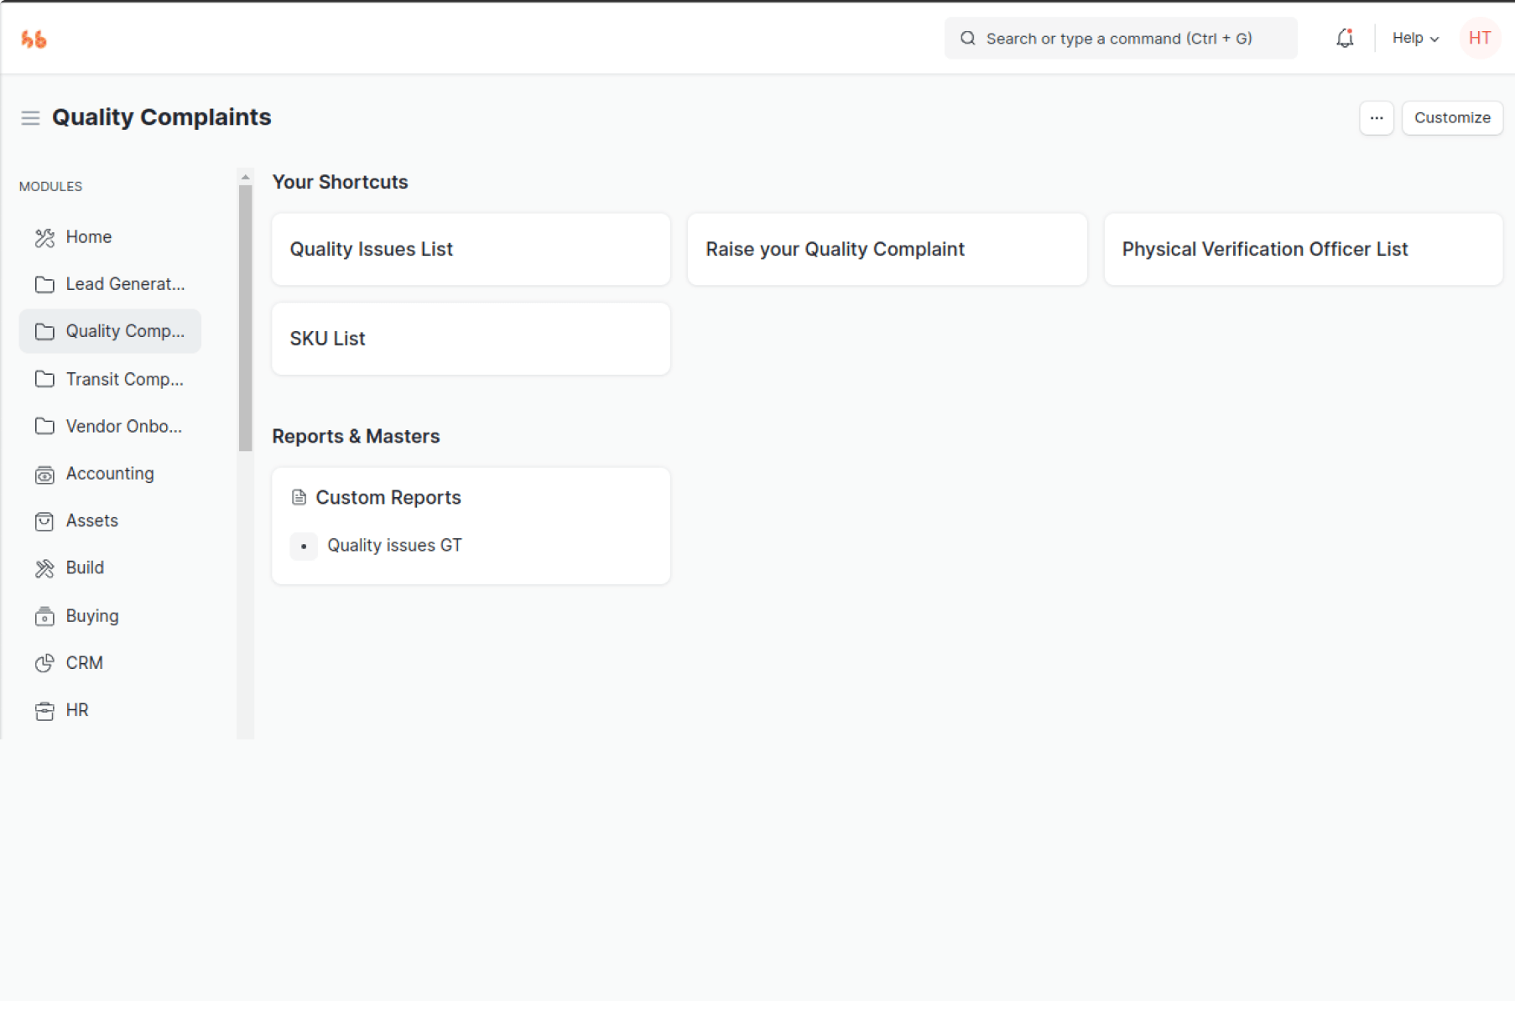This screenshot has width=1515, height=1011.
Task: Click the Accounting module icon
Action: (44, 474)
